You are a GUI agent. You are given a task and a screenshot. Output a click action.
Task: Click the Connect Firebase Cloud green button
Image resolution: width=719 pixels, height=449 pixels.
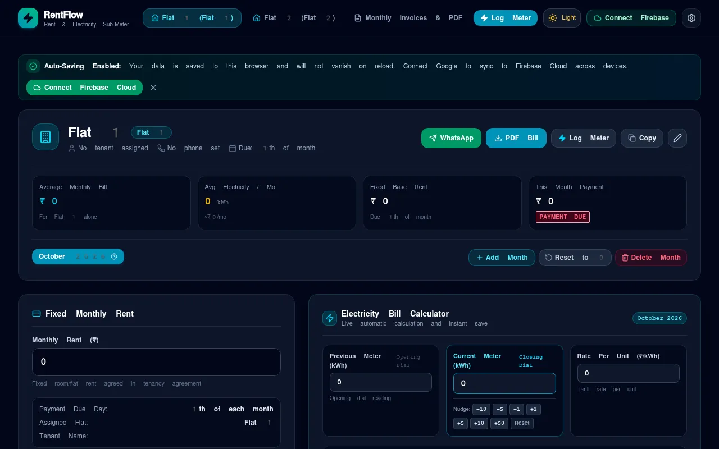coord(84,88)
